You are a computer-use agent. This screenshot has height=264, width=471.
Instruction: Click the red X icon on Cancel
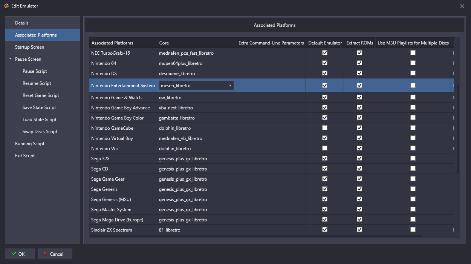[45, 254]
